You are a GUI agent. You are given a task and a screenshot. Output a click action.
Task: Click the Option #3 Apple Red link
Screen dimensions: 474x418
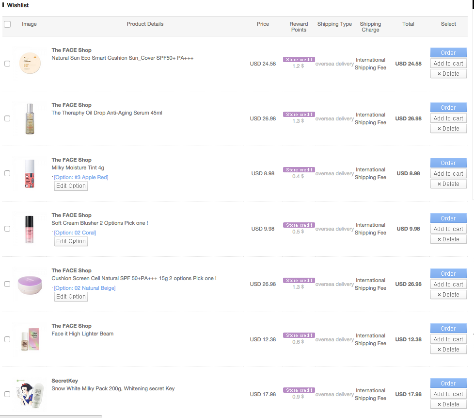click(81, 177)
